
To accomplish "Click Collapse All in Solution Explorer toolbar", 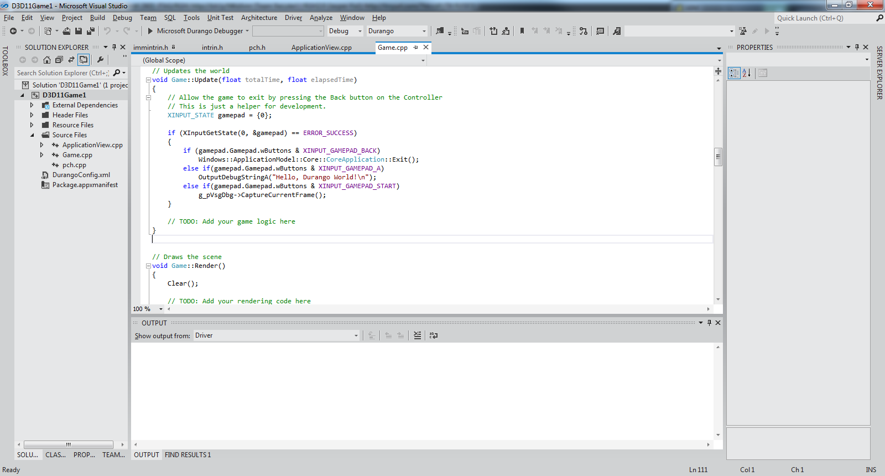I will [59, 60].
